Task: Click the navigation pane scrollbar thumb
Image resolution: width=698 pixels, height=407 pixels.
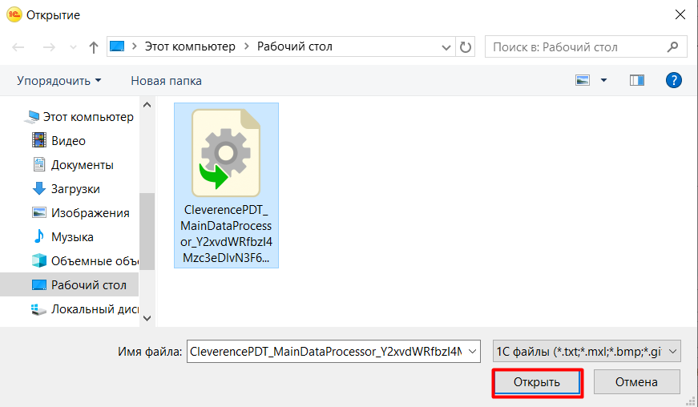Action: coord(147,232)
